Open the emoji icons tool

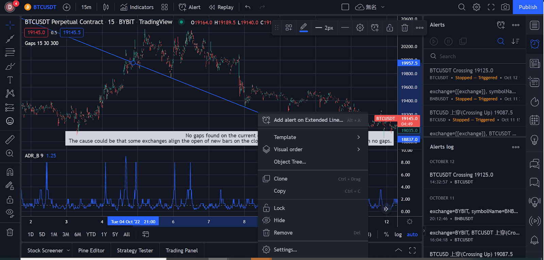[x=10, y=121]
